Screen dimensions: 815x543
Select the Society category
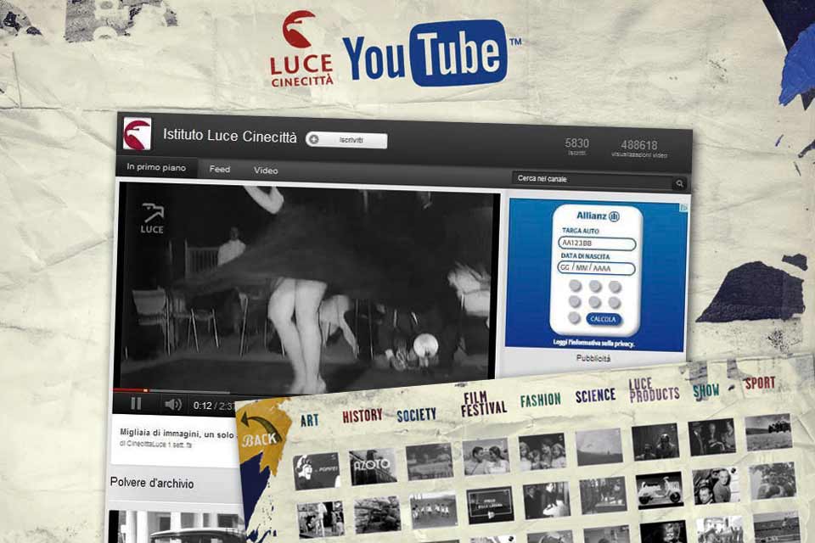(x=416, y=415)
